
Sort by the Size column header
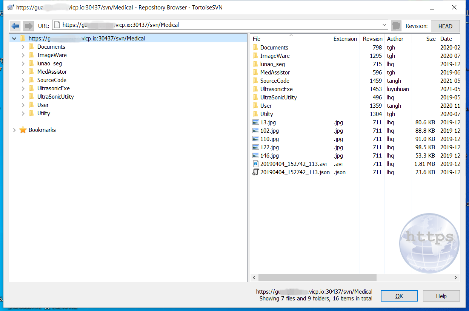tap(424, 39)
